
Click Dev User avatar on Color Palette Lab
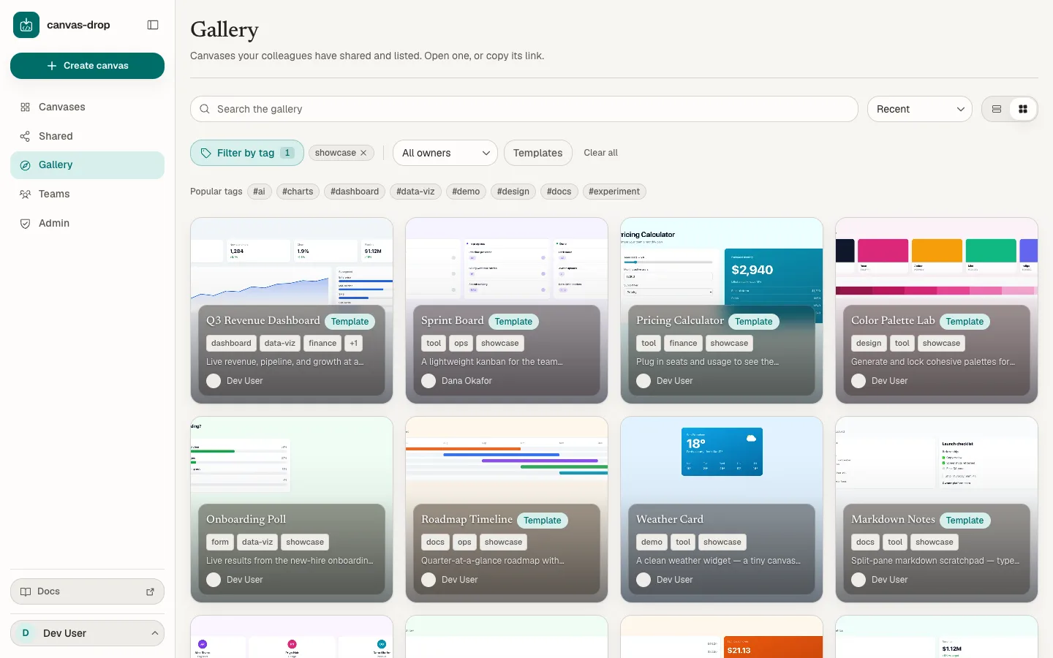point(858,381)
